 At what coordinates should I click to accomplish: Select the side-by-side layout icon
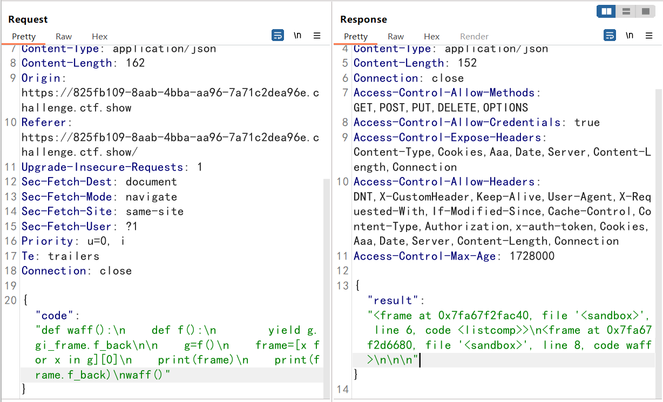[606, 11]
